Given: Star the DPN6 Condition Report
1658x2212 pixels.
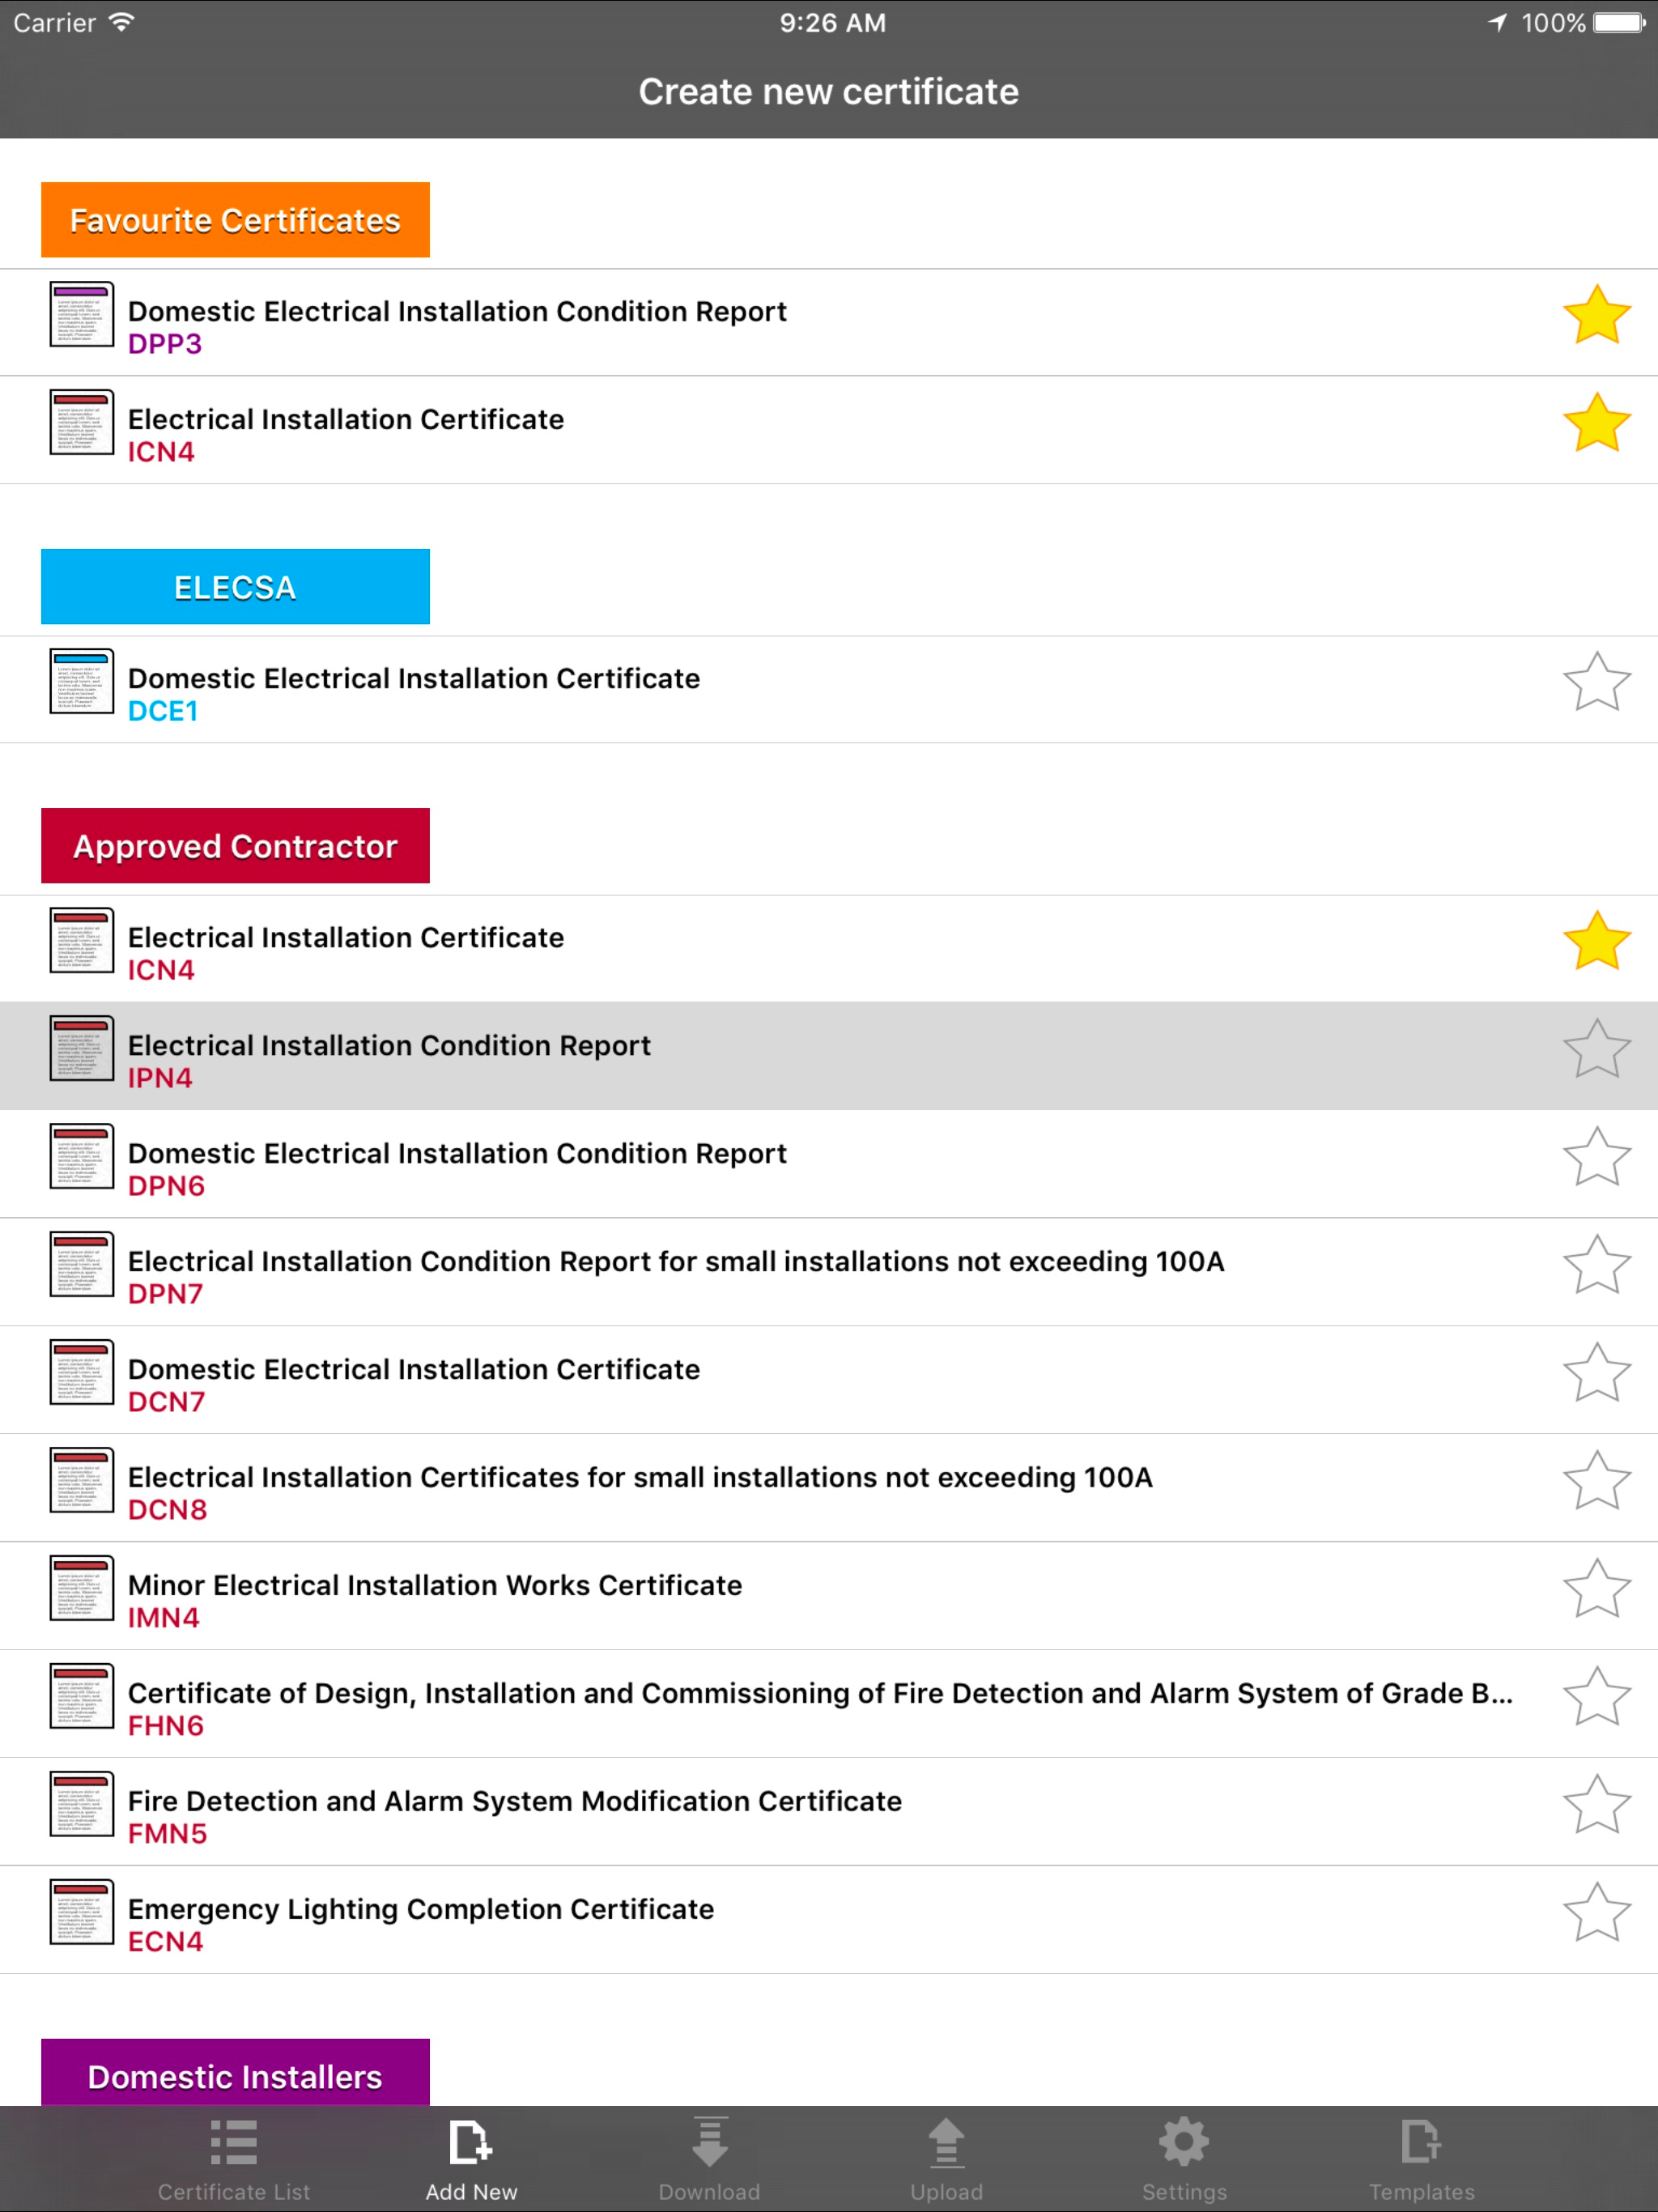Looking at the screenshot, I should pos(1596,1156).
